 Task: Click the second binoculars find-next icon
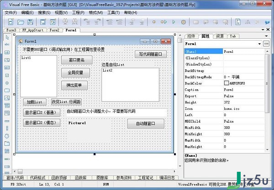point(75,22)
